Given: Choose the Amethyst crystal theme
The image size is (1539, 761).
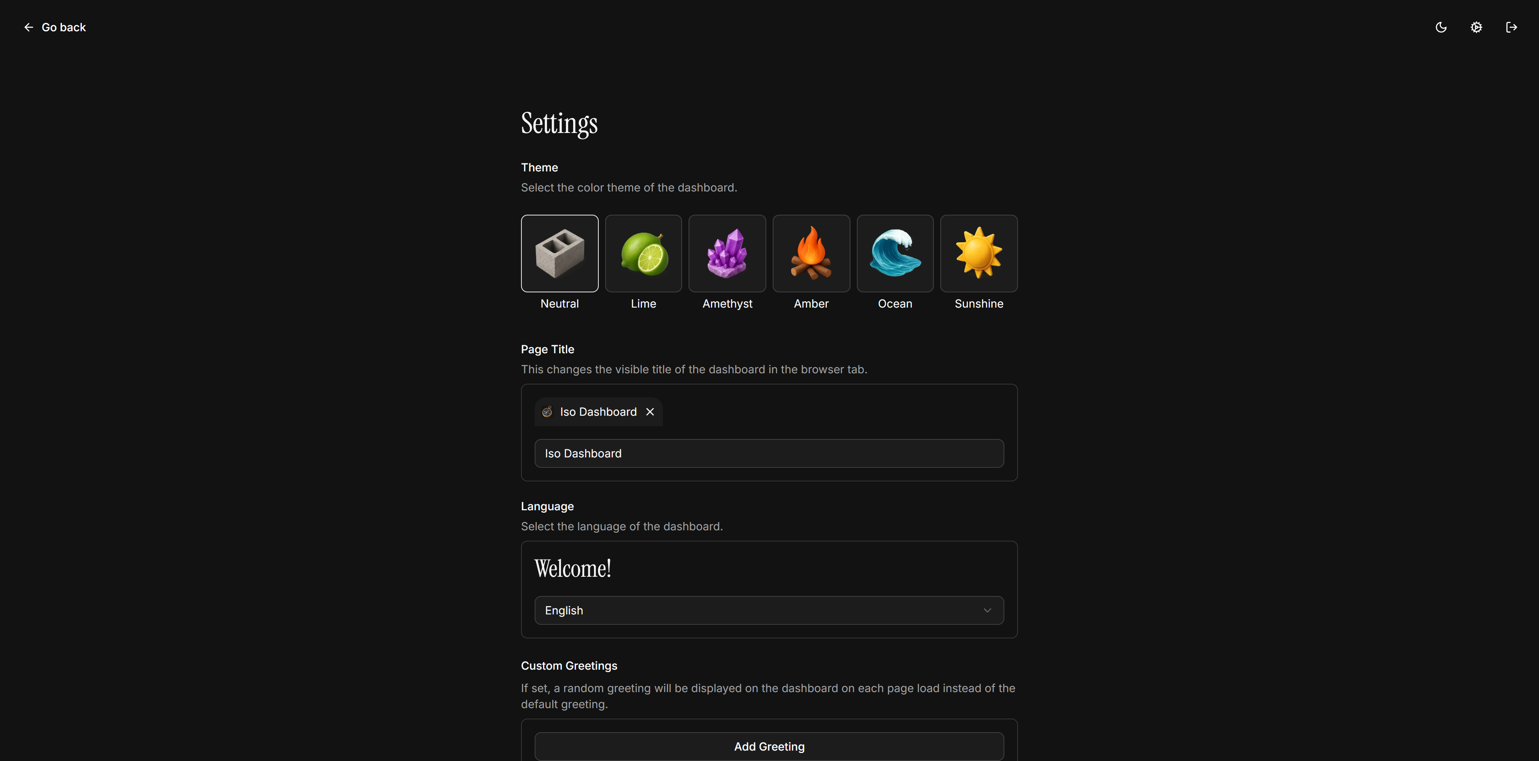Looking at the screenshot, I should 727,253.
